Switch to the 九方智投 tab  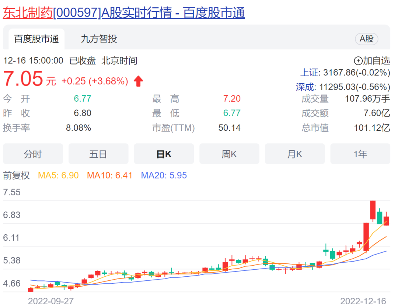click(98, 39)
